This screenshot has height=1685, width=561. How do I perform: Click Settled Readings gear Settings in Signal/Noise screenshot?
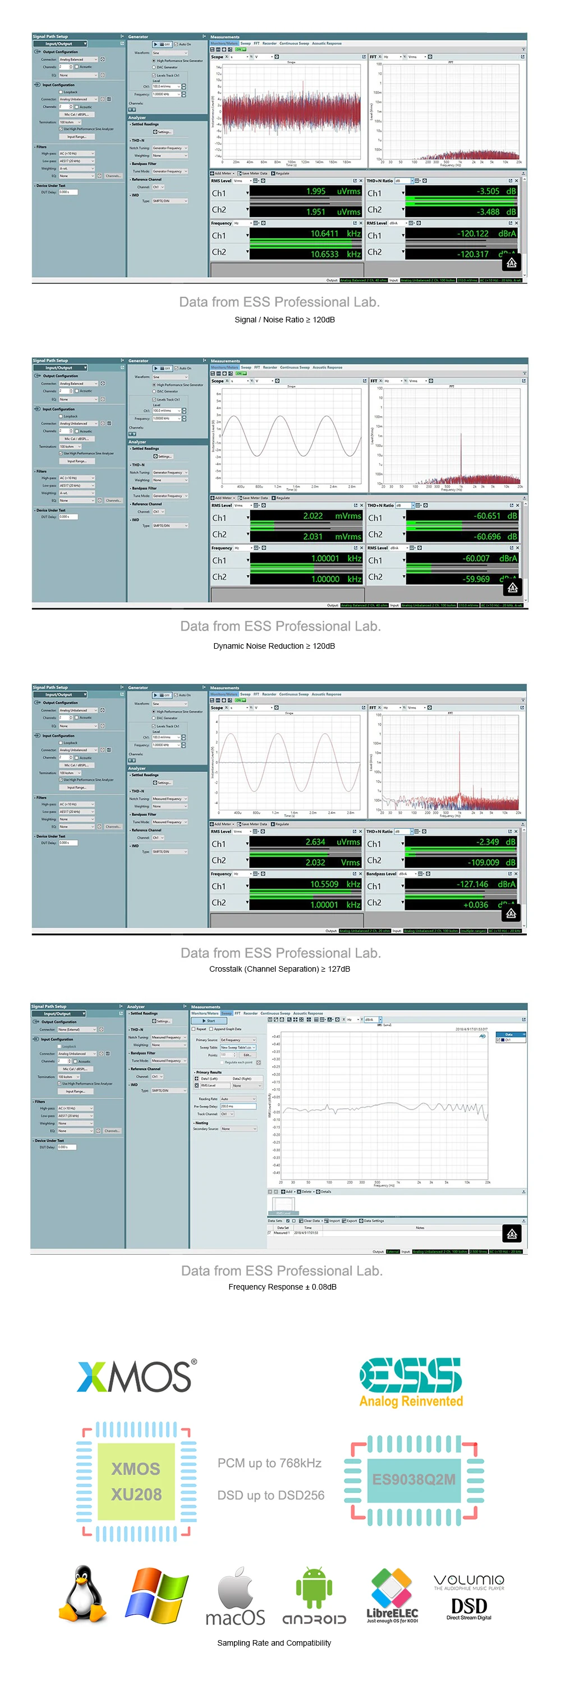[163, 131]
